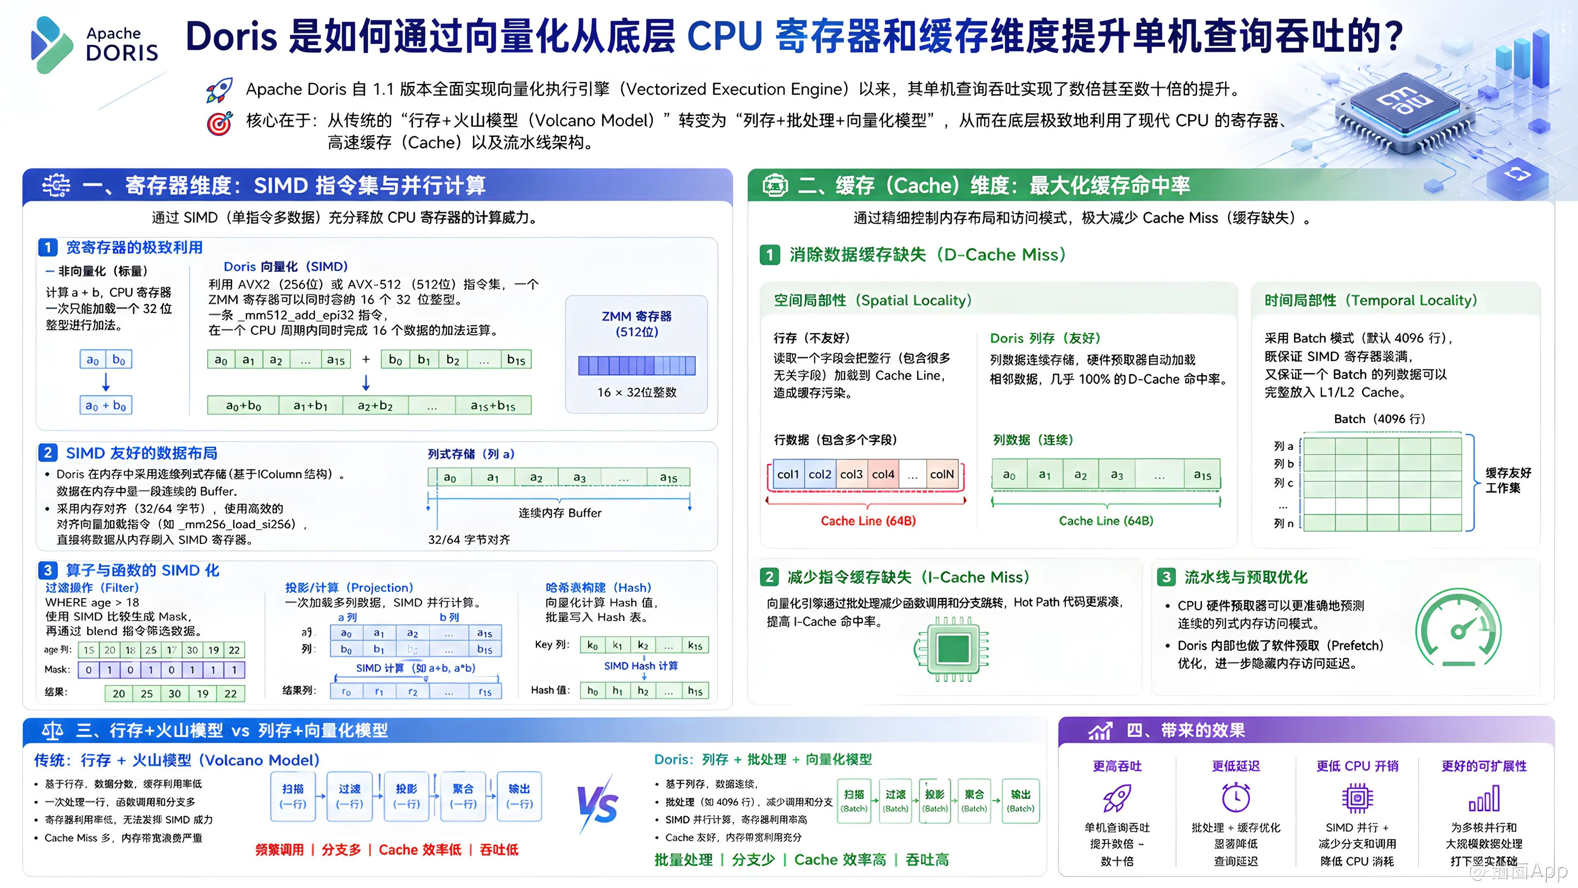The image size is (1578, 888).
Task: Click the col1 cell in the row data
Action: pyautogui.click(x=789, y=474)
